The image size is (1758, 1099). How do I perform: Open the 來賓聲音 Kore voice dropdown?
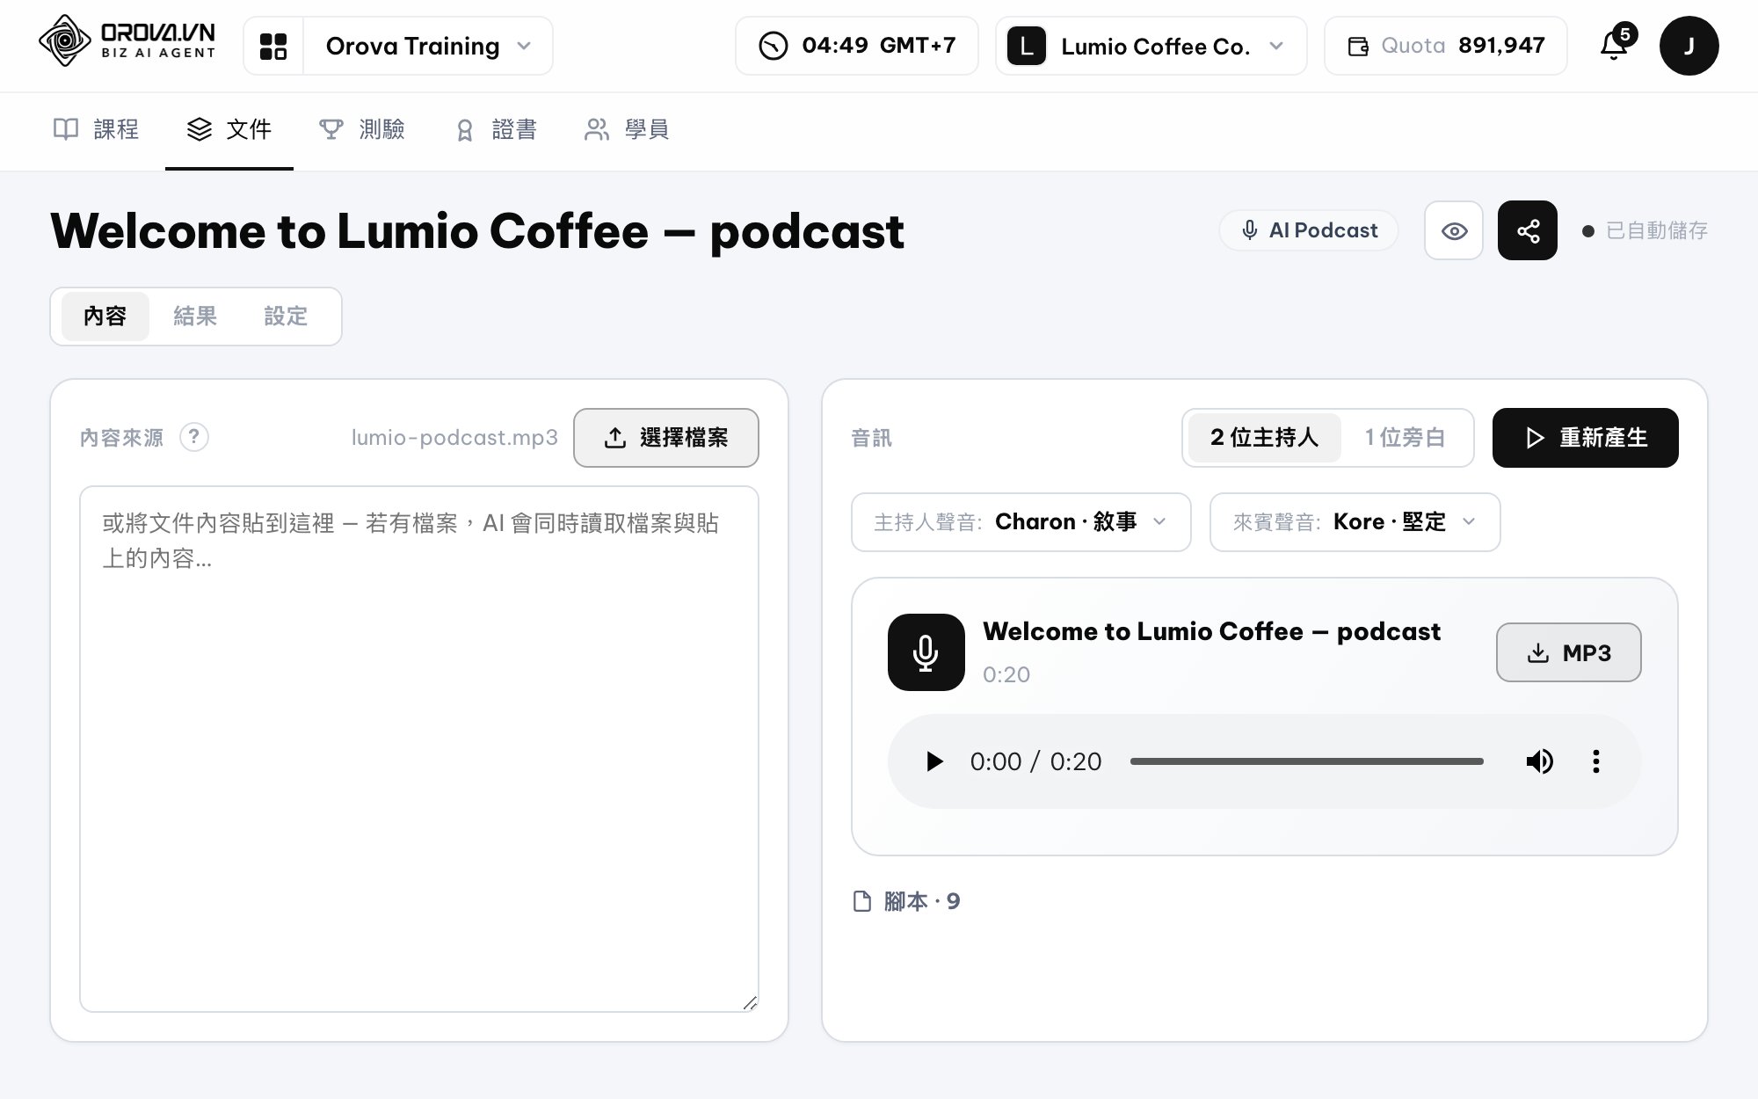1355,522
